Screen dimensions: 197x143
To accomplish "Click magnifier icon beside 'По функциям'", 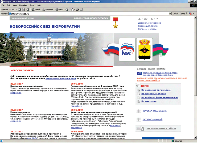I will click(x=139, y=101).
